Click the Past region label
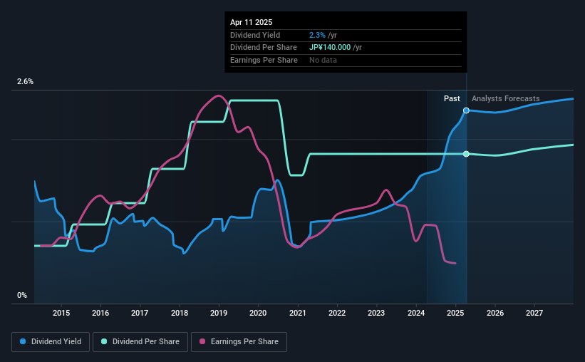Image resolution: width=585 pixels, height=362 pixels. (452, 98)
